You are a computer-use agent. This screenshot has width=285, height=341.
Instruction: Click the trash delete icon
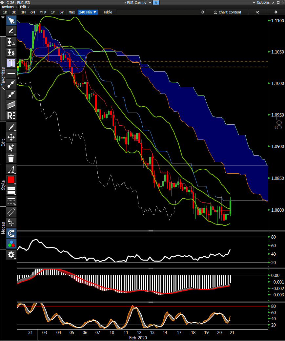[11, 158]
